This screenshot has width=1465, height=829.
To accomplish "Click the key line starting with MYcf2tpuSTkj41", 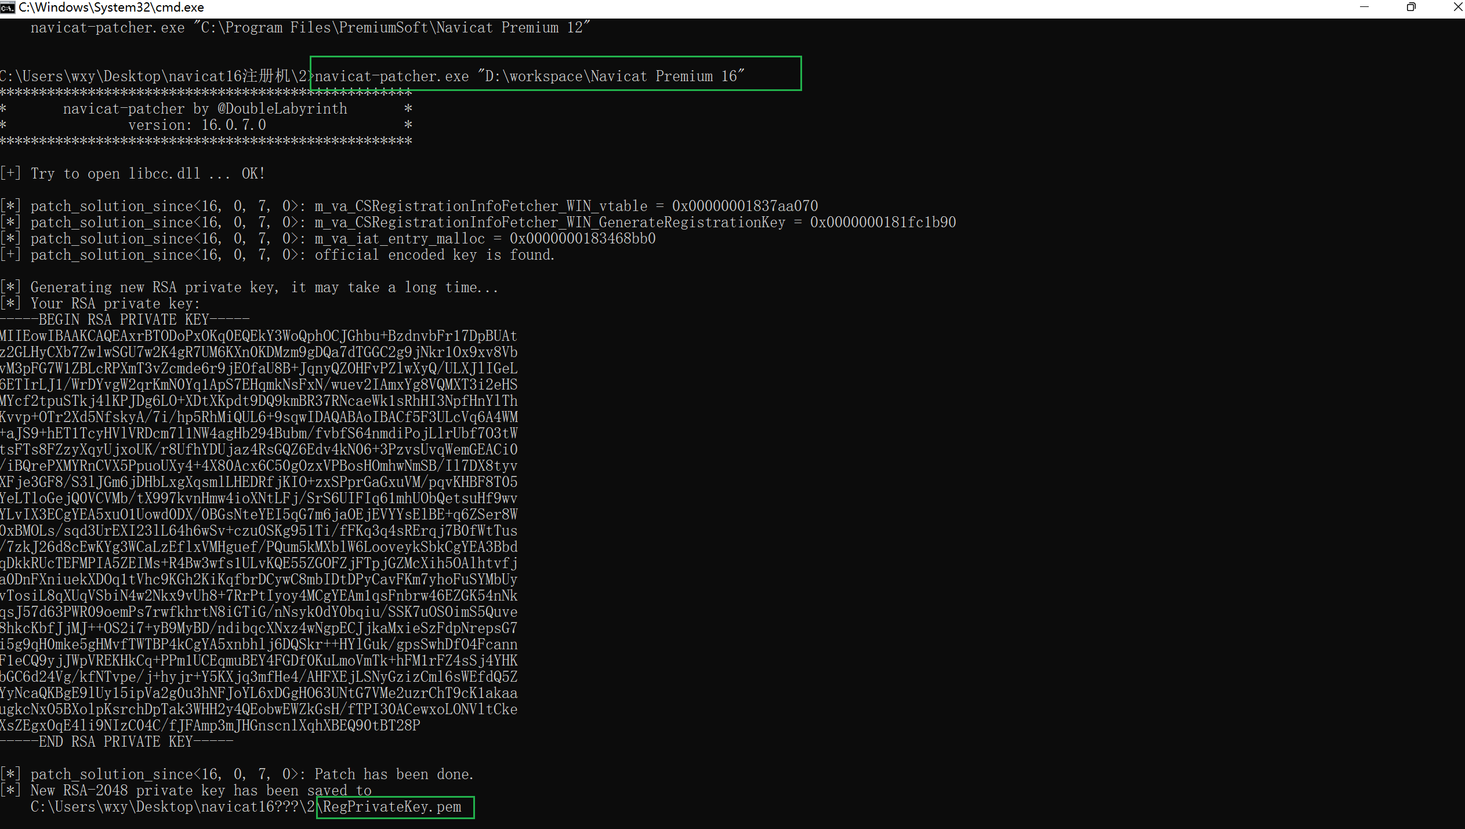I will 259,401.
